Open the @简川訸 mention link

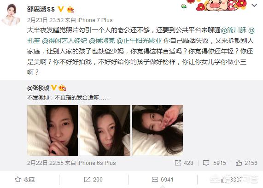pos(234,30)
